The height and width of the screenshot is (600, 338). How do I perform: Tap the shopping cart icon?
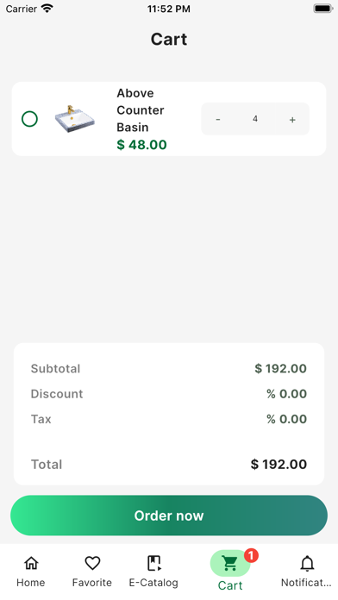tap(229, 563)
